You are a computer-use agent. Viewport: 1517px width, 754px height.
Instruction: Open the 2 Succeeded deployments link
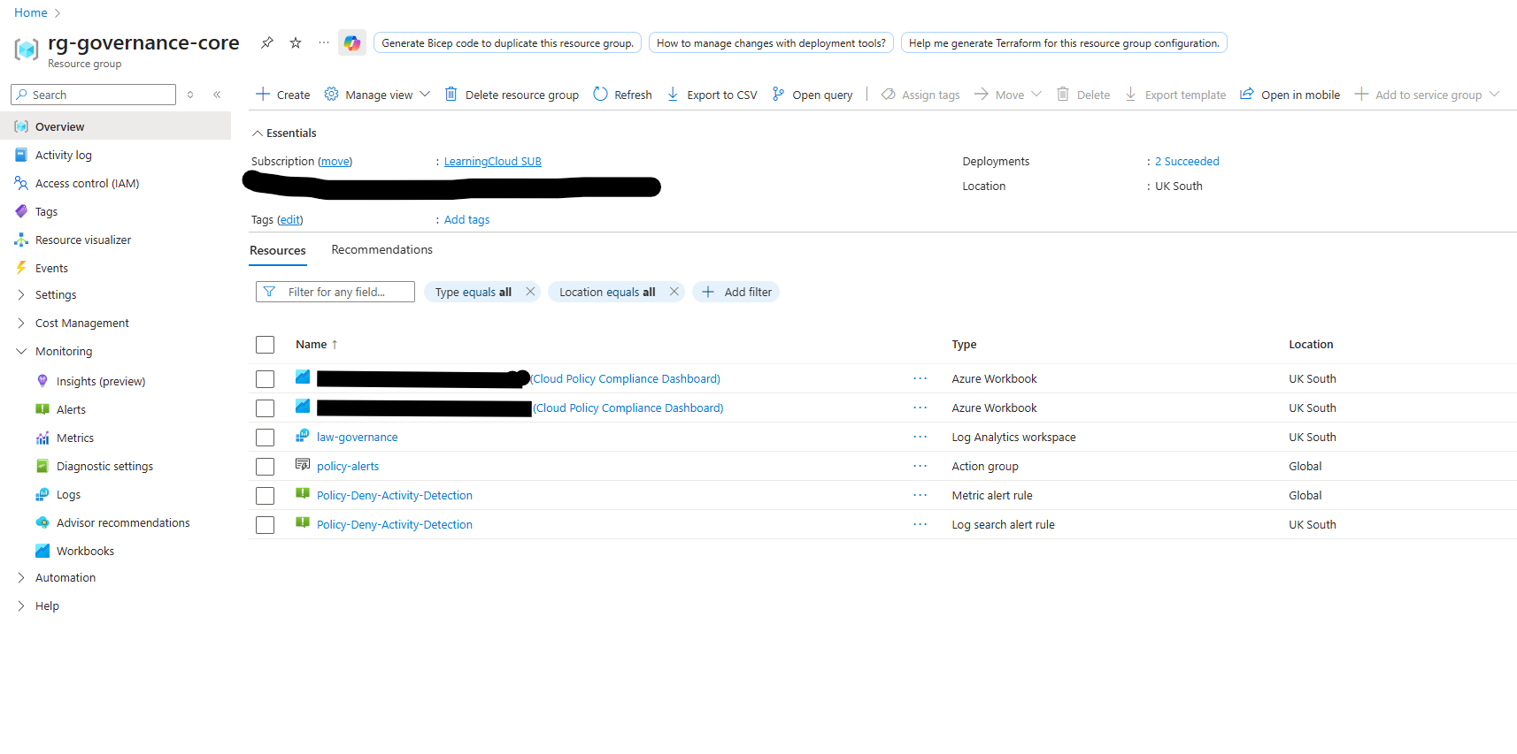1187,162
